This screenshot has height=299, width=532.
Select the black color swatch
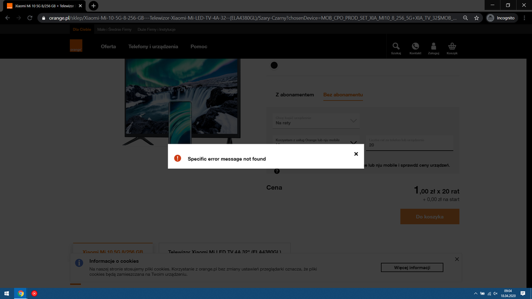274,65
